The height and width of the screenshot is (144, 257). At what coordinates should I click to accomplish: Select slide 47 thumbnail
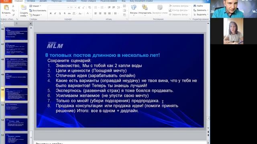pos(16,49)
